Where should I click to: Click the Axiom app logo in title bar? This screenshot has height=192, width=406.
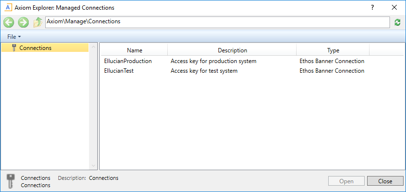click(x=8, y=7)
